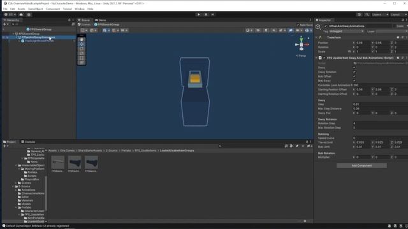The image size is (408, 229).
Task: Toggle OffsetAndSwayAnimations active checkbox in Inspector
Action: pos(326,26)
